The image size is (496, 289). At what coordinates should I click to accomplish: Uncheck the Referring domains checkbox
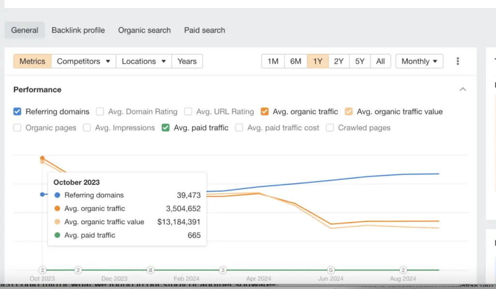coord(17,112)
